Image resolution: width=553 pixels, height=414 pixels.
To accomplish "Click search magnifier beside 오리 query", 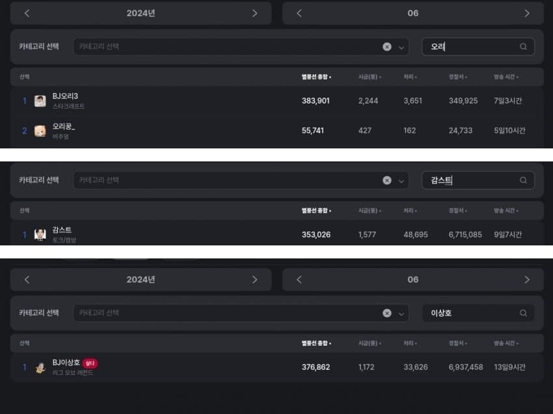I will click(x=523, y=47).
